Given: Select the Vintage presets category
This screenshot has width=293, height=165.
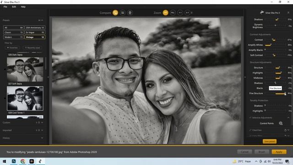Looking at the screenshot, I should [x=35, y=37].
